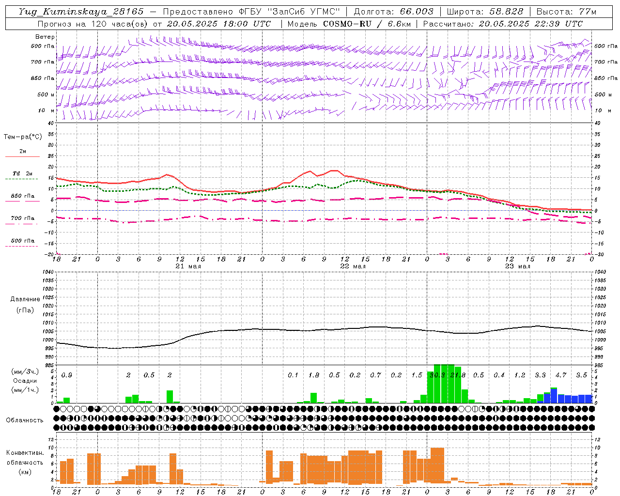This screenshot has height=496, width=620.
Task: Click the green dotted Td 2м legend line
Action: coord(22,179)
